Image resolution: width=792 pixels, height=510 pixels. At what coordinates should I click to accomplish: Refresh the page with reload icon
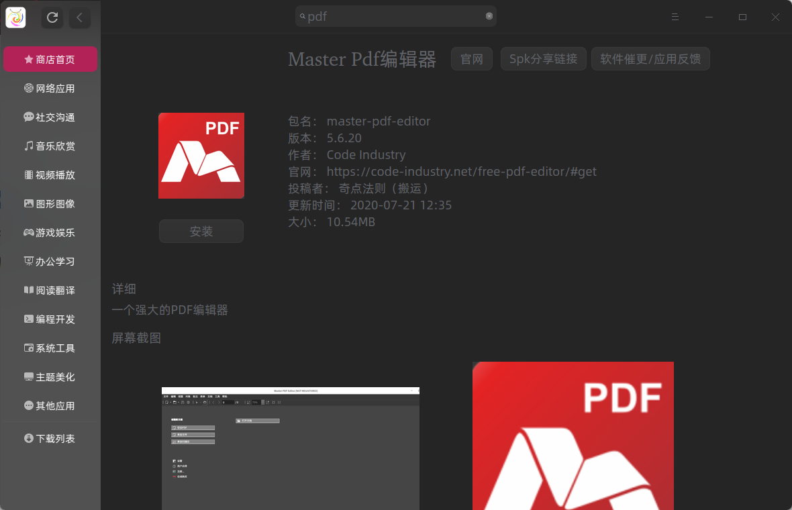(x=52, y=17)
